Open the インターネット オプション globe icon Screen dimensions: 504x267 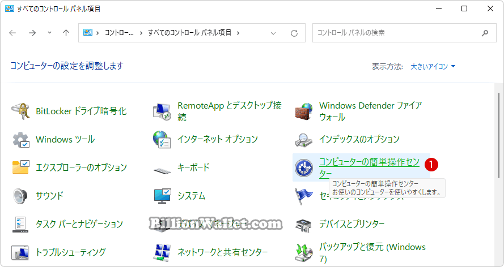coord(162,139)
